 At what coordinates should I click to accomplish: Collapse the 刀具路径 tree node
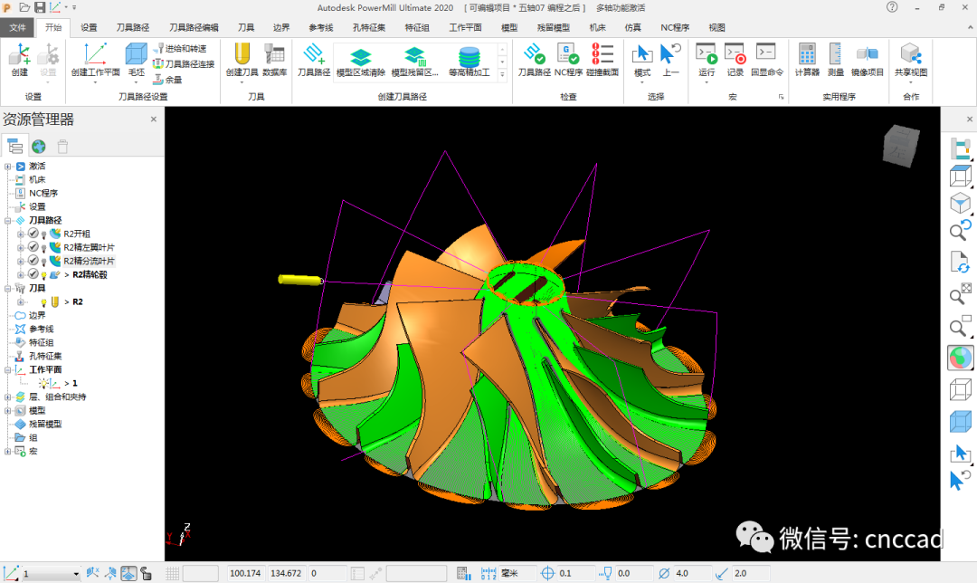coord(8,220)
